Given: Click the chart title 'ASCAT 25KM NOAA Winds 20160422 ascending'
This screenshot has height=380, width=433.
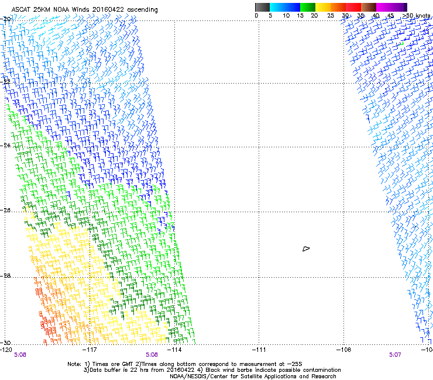Looking at the screenshot, I should [x=84, y=10].
